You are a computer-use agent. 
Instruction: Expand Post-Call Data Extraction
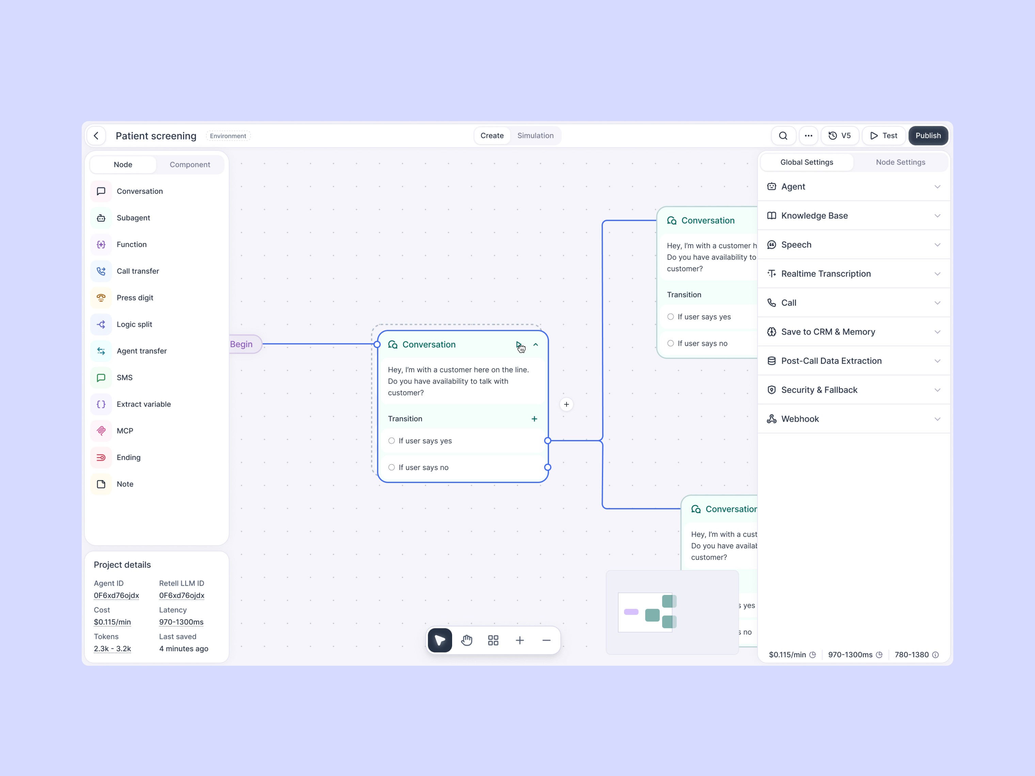click(x=854, y=361)
